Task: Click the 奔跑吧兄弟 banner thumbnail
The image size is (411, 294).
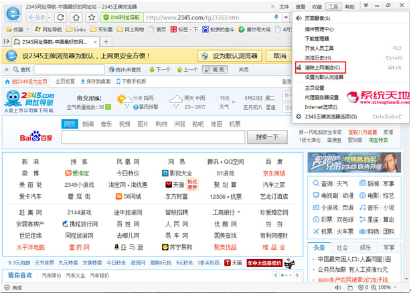Action: pos(354,162)
